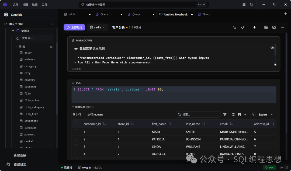Viewport: 291px width, 171px height.
Task: Open the 文件 menu
Action: click(16, 5)
